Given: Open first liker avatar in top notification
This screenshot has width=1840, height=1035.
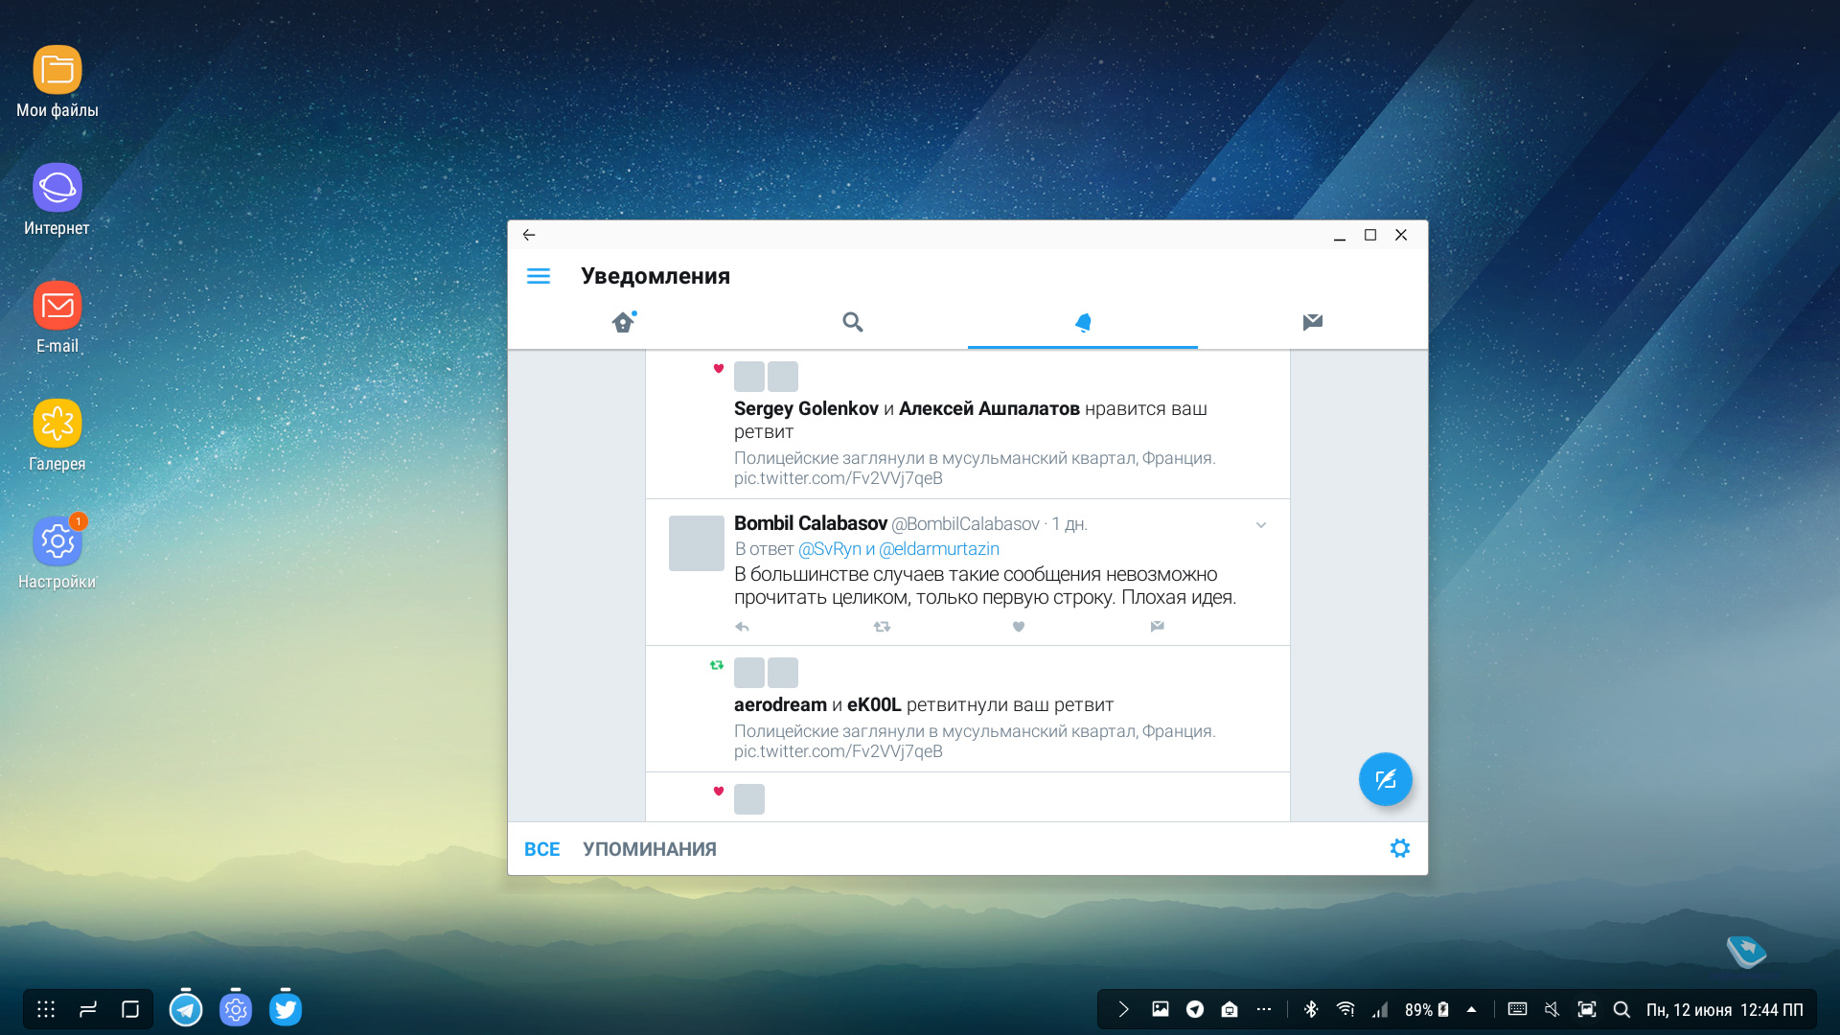Looking at the screenshot, I should tap(749, 377).
